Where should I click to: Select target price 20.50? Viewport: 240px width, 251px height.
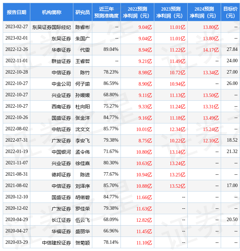(232, 220)
